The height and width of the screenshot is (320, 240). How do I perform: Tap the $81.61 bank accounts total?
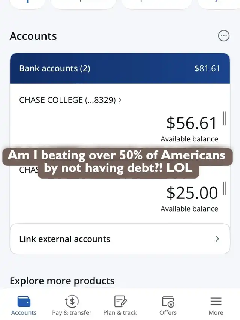207,68
